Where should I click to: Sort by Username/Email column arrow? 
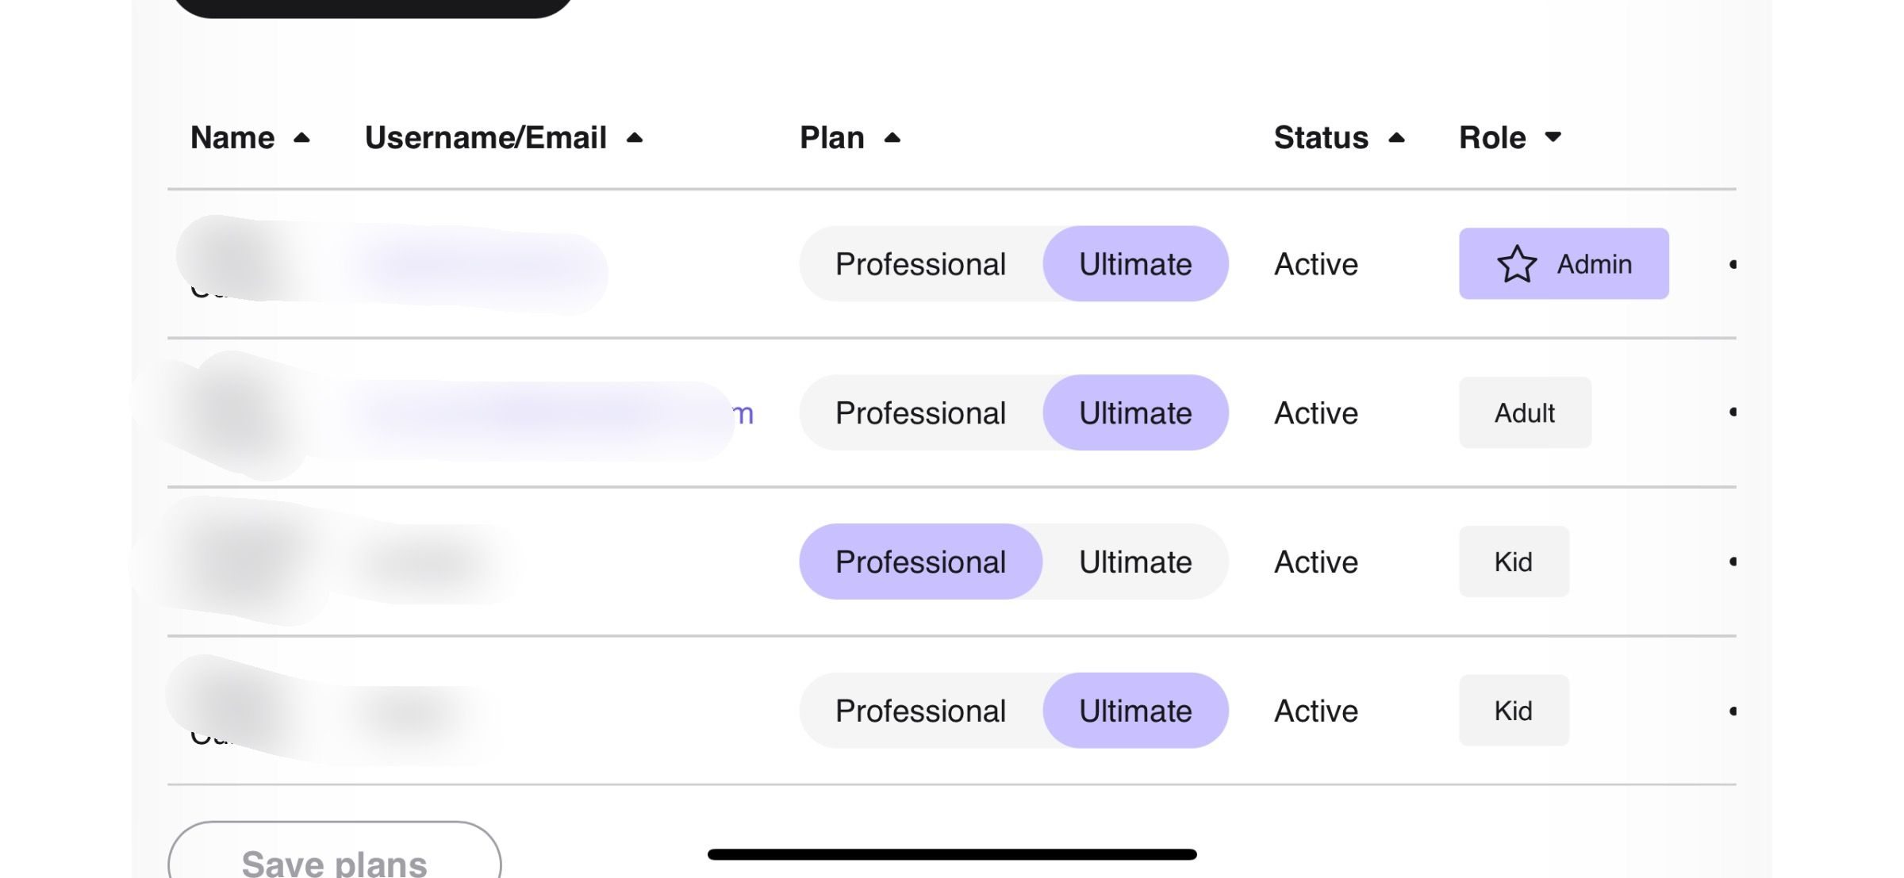click(634, 138)
